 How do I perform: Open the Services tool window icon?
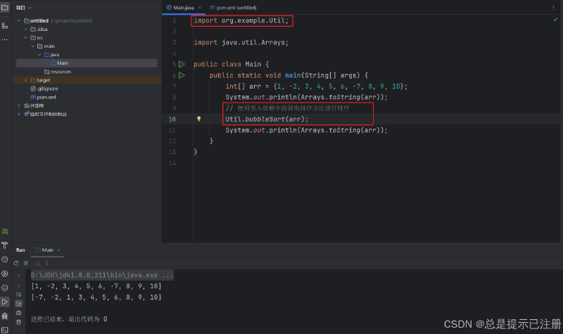click(x=5, y=274)
